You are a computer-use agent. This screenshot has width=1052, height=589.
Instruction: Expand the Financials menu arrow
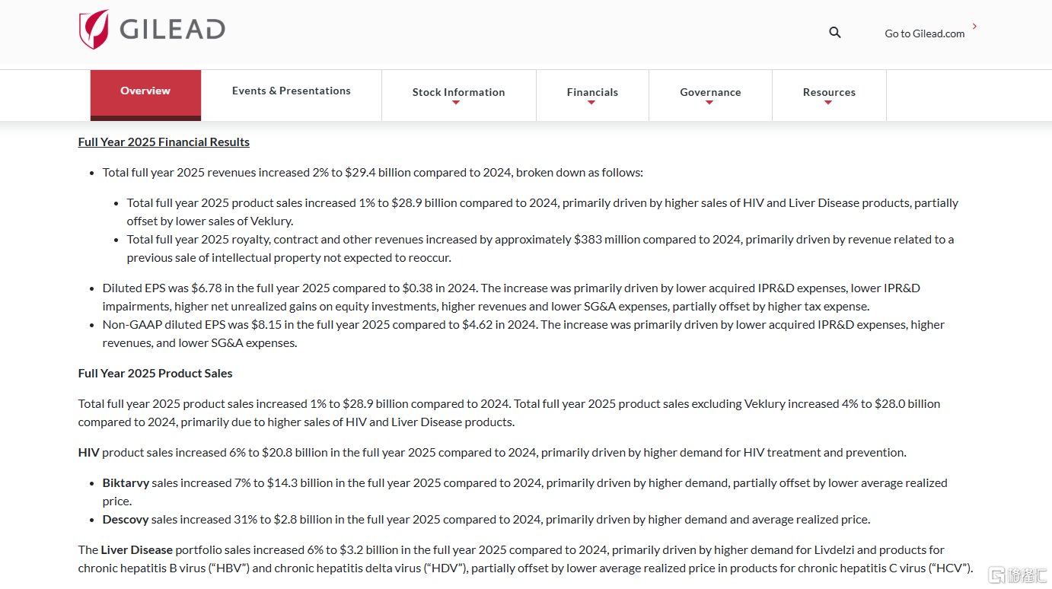pyautogui.click(x=591, y=103)
